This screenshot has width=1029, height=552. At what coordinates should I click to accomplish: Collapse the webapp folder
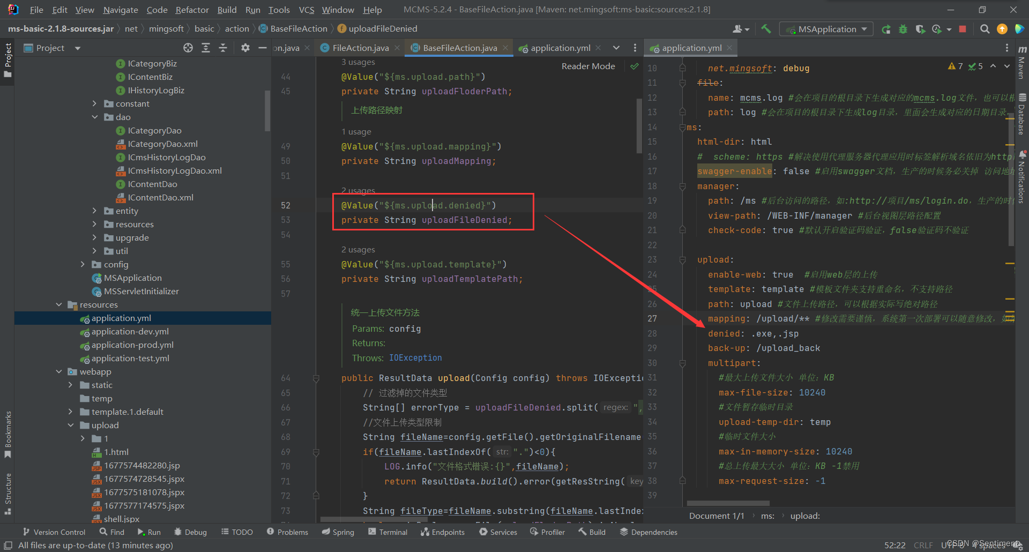click(x=59, y=371)
